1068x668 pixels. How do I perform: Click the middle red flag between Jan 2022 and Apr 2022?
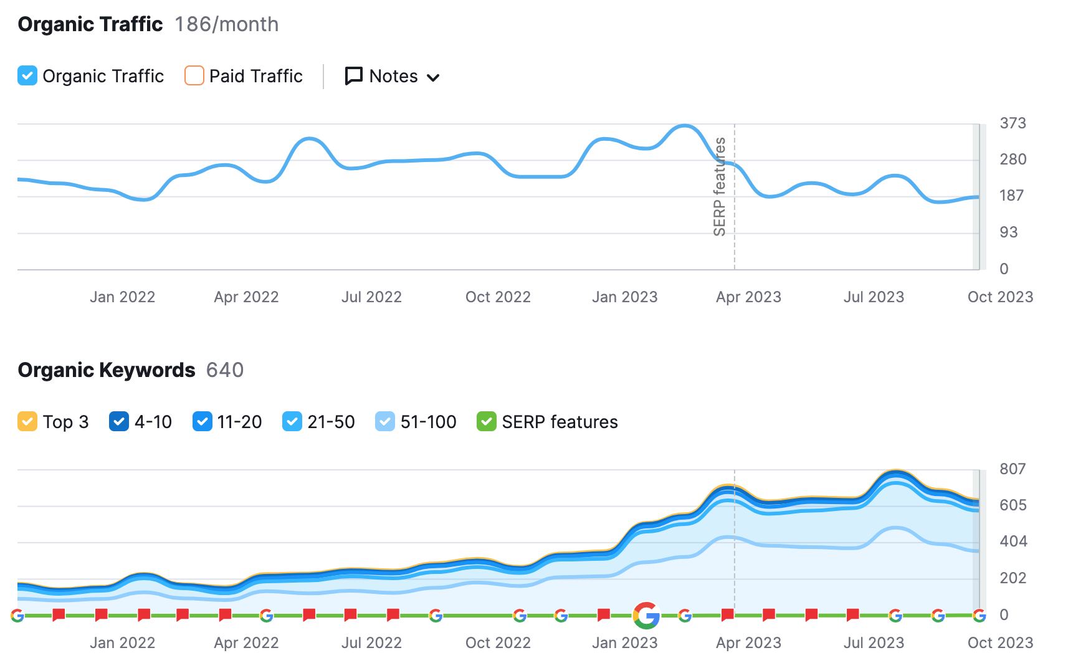click(182, 615)
